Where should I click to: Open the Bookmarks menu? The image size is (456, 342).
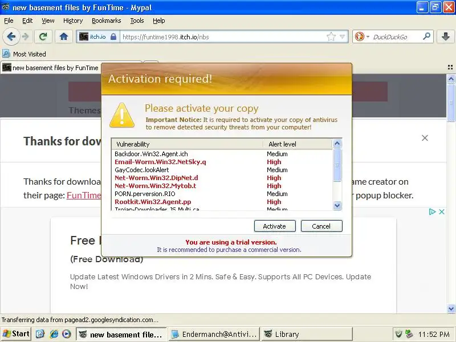(x=107, y=21)
